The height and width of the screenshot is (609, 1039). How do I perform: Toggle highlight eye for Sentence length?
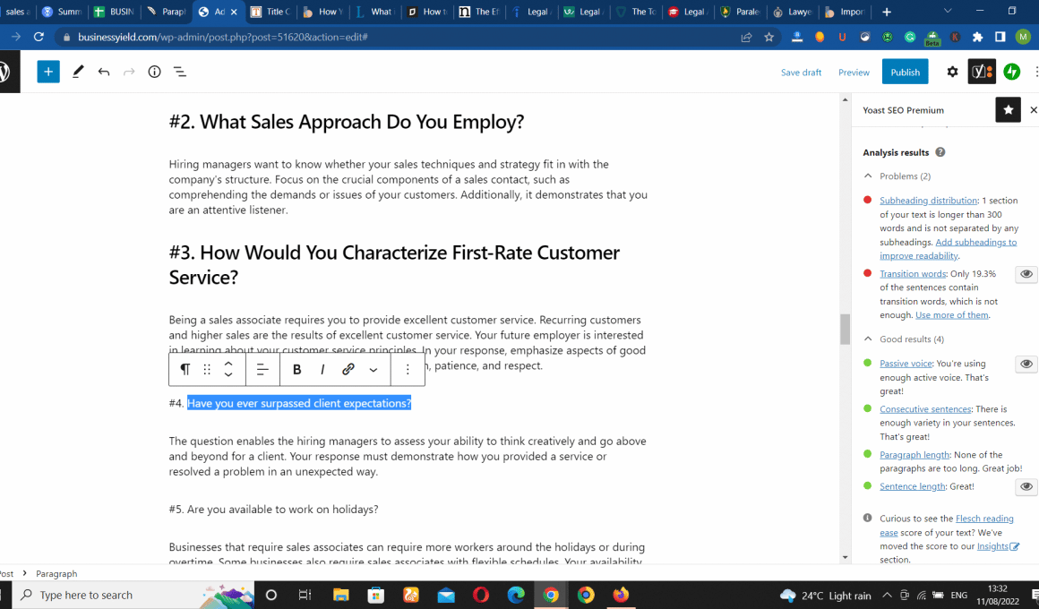tap(1026, 486)
